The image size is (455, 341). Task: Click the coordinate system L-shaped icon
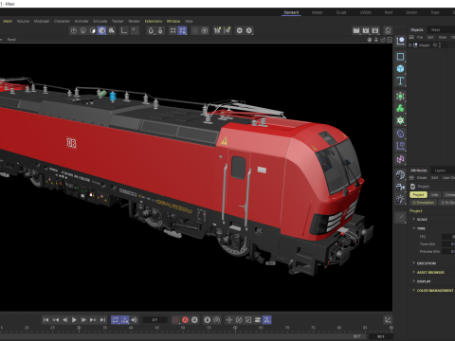coord(124,30)
